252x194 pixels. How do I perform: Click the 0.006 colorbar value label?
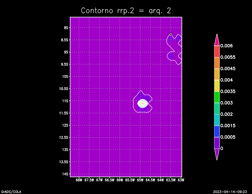pyautogui.click(x=226, y=46)
